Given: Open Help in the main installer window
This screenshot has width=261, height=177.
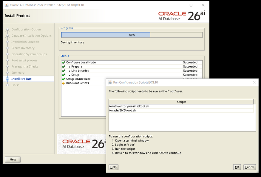Looking at the screenshot, I should pyautogui.click(x=13, y=159).
